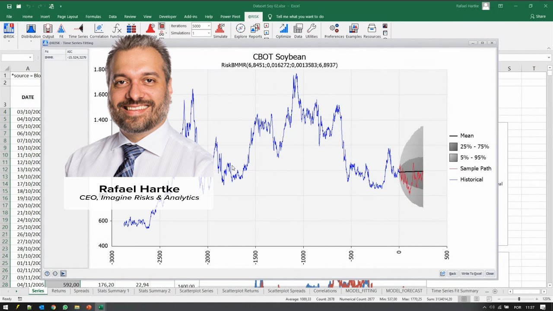553x311 pixels.
Task: Click the Chrome icon in taskbar
Action: [53, 307]
